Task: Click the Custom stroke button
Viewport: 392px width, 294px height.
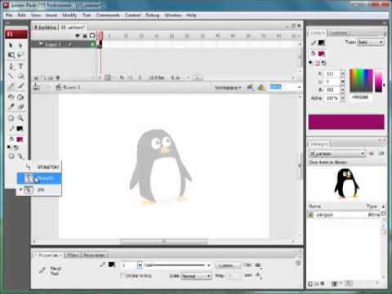Action: click(x=228, y=265)
